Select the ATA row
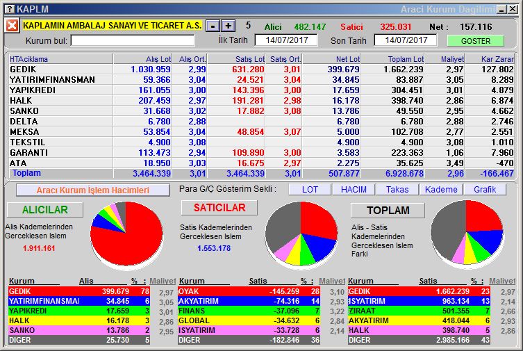The height and width of the screenshot is (351, 523). 261,163
